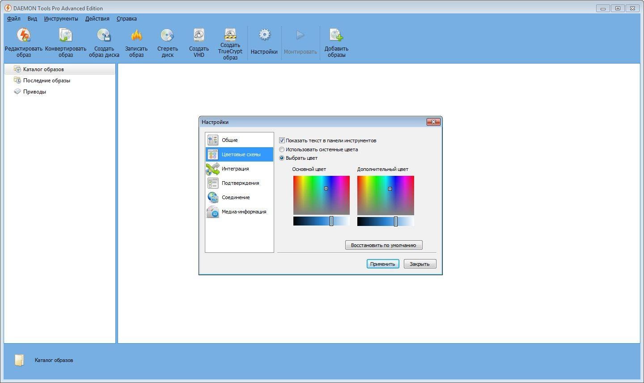This screenshot has height=383, width=644.
Task: Minimize the DAEMON Tools main window
Action: coord(603,8)
